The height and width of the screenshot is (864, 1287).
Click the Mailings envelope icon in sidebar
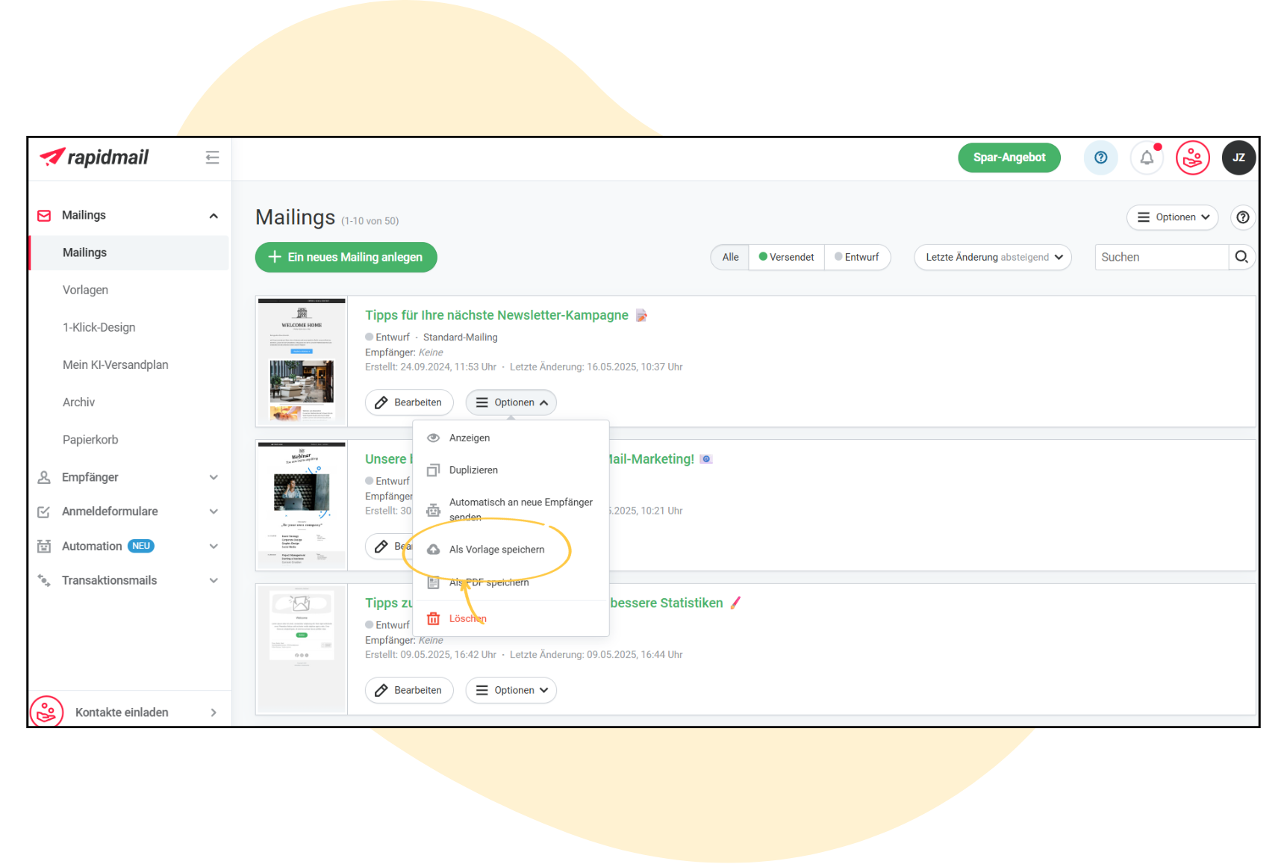(x=44, y=216)
